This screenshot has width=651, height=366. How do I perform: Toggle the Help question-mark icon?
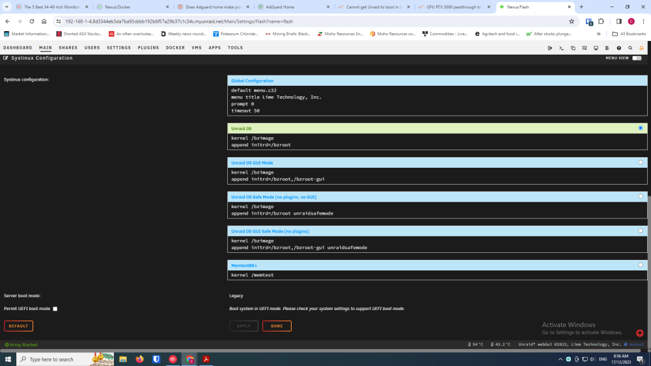pyautogui.click(x=618, y=48)
